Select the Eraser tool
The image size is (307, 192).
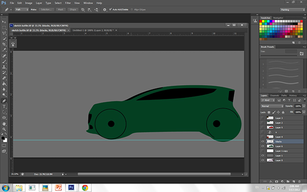pos(4,78)
